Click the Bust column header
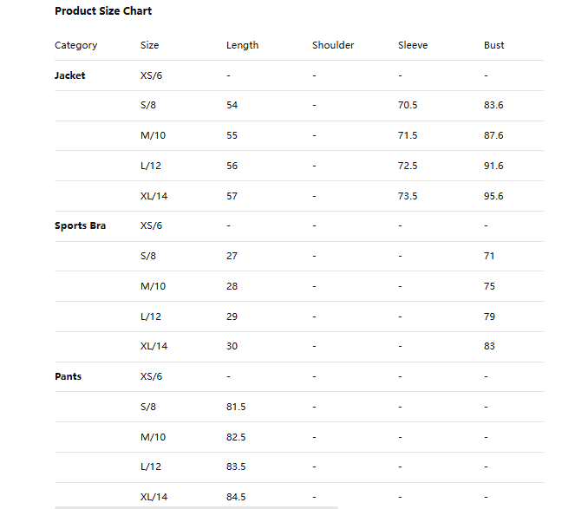Viewport: 588px width, 509px height. tap(493, 45)
